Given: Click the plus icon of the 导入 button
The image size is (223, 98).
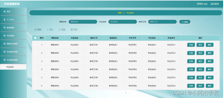Looking at the screenshot, I should pyautogui.click(x=48, y=30).
